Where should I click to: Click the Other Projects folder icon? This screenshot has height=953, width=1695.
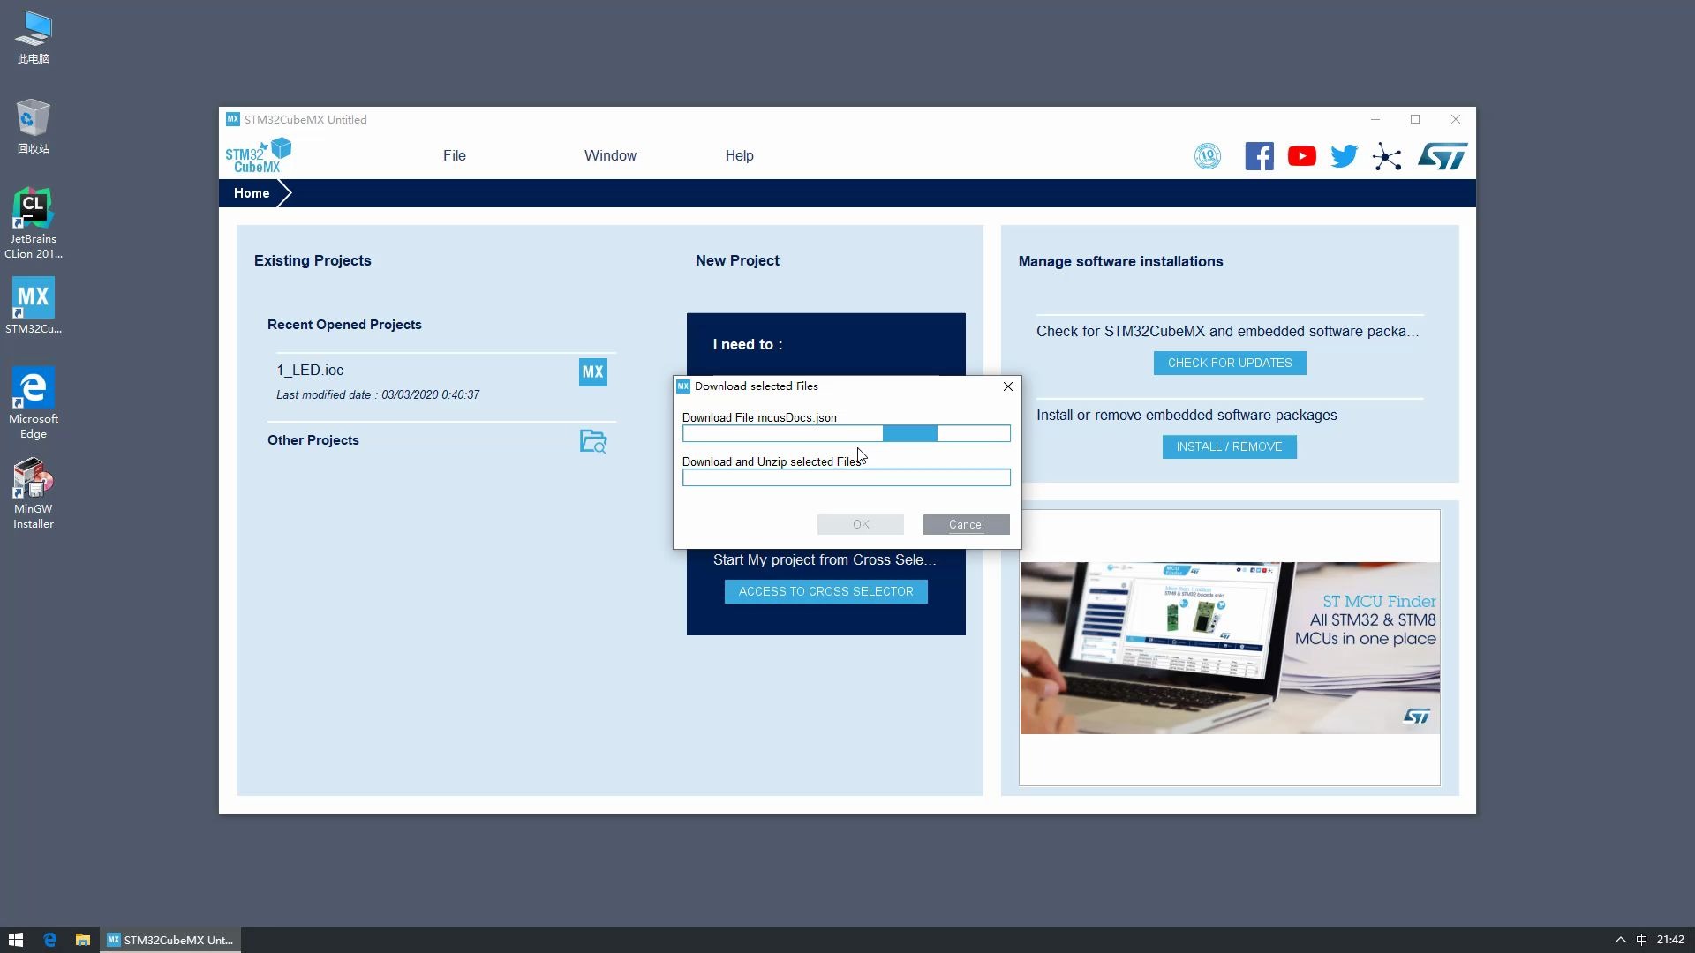(594, 442)
